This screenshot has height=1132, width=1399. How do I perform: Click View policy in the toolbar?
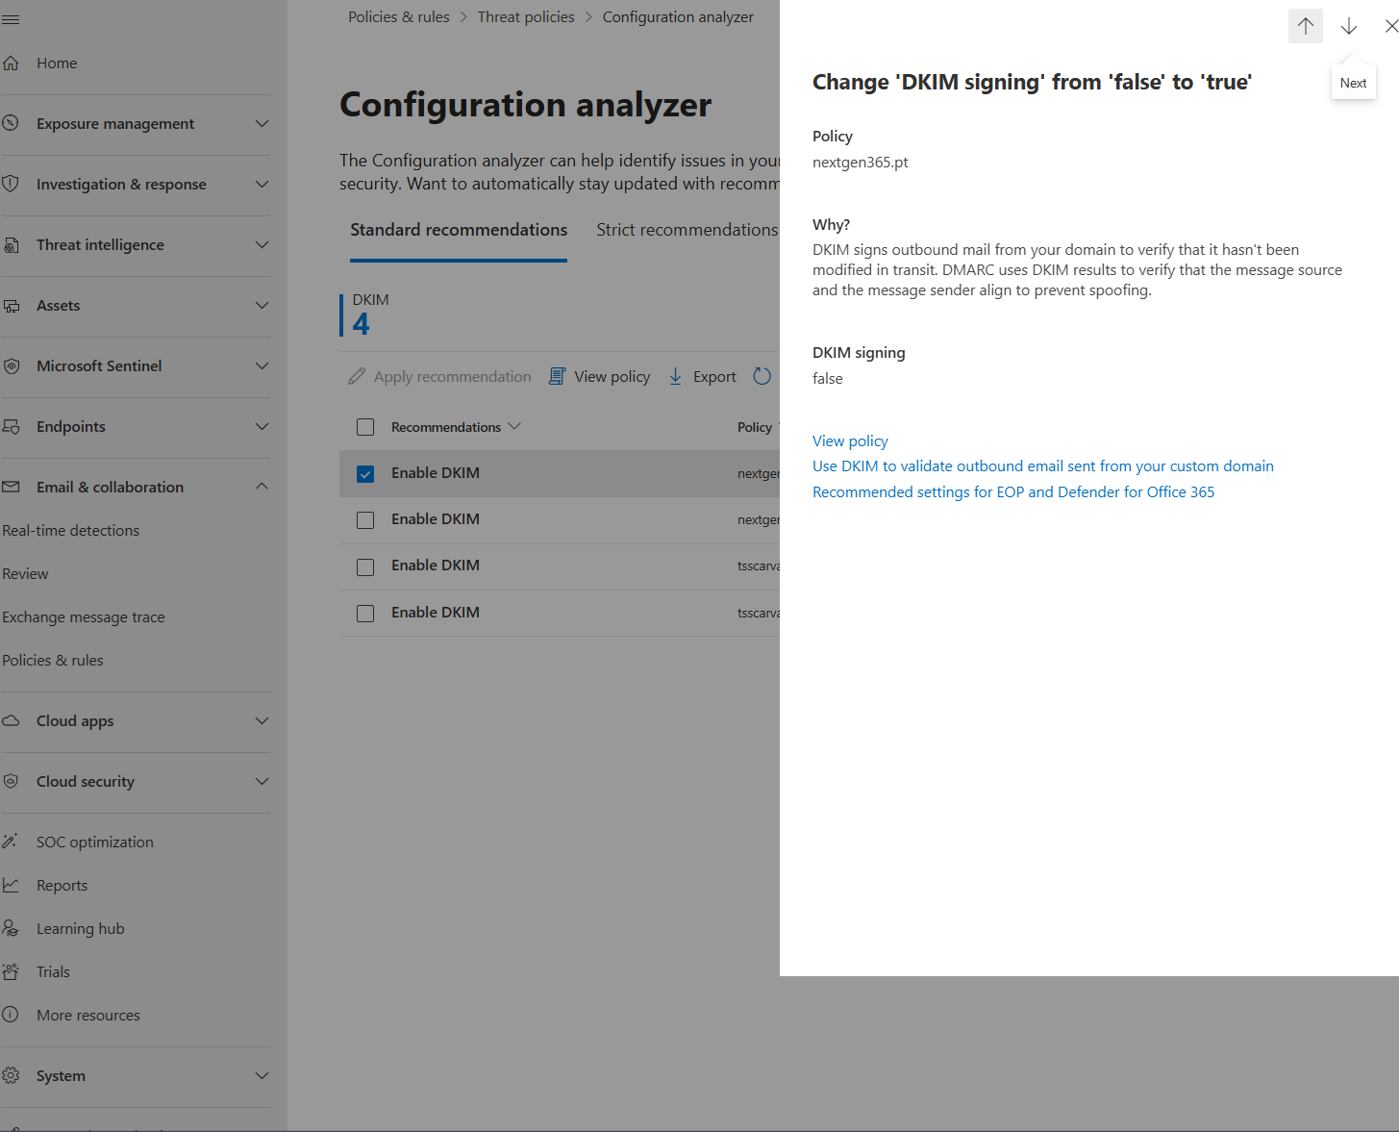point(600,376)
